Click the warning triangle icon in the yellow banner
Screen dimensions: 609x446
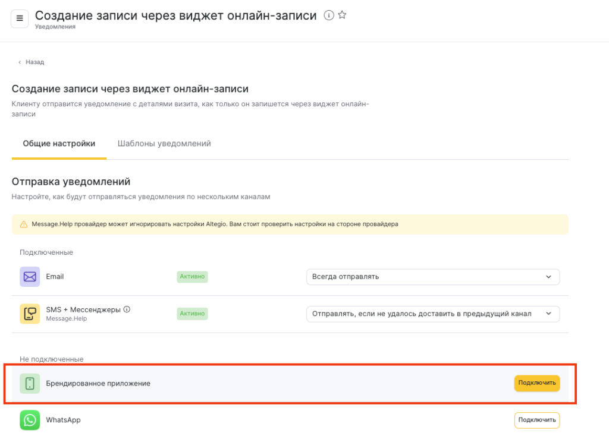tap(24, 224)
